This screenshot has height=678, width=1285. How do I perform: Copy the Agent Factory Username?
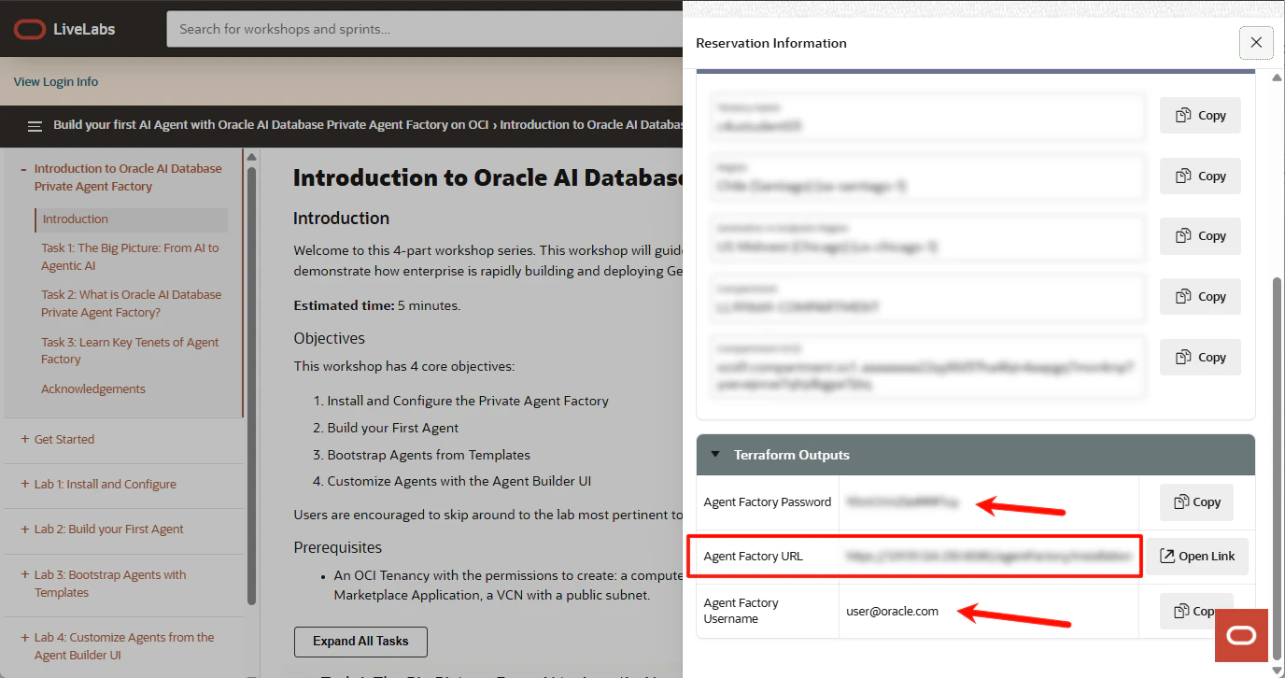tap(1196, 611)
